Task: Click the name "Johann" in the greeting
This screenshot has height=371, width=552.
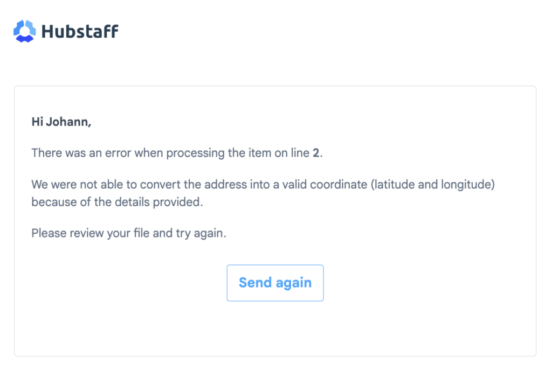Action: click(x=68, y=122)
